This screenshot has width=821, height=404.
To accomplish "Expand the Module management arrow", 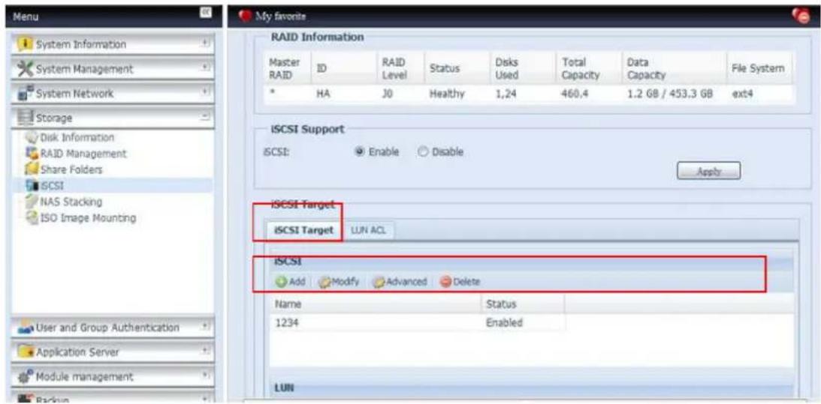I will click(205, 376).
